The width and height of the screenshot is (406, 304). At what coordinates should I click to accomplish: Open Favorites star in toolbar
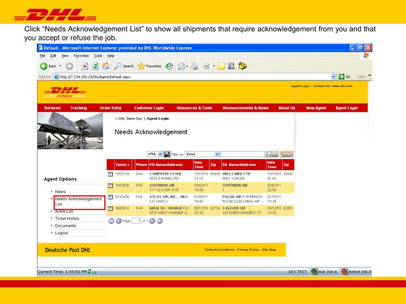(x=149, y=66)
